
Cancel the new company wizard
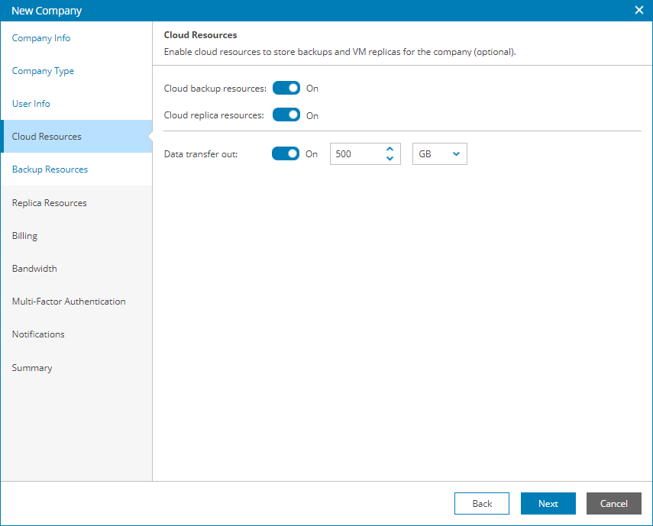tap(613, 504)
